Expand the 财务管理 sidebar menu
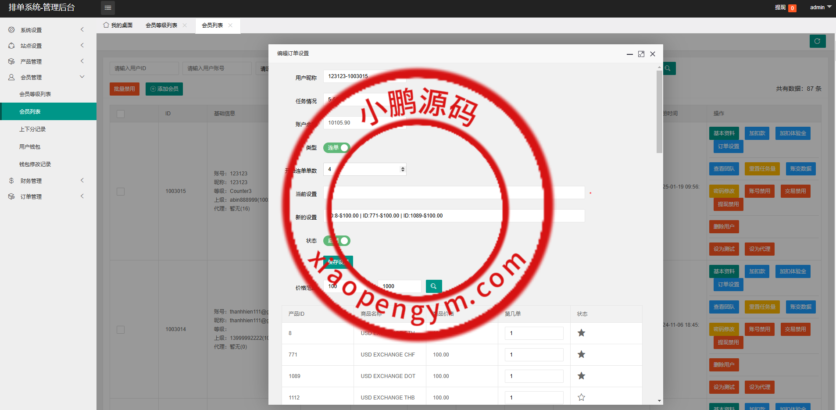Viewport: 836px width, 410px height. [48, 181]
